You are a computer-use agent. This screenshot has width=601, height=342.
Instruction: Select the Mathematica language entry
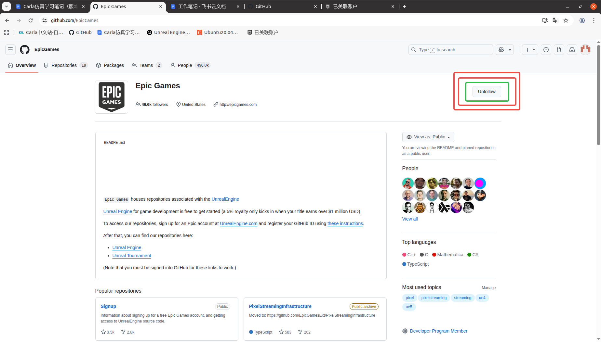[448, 255]
